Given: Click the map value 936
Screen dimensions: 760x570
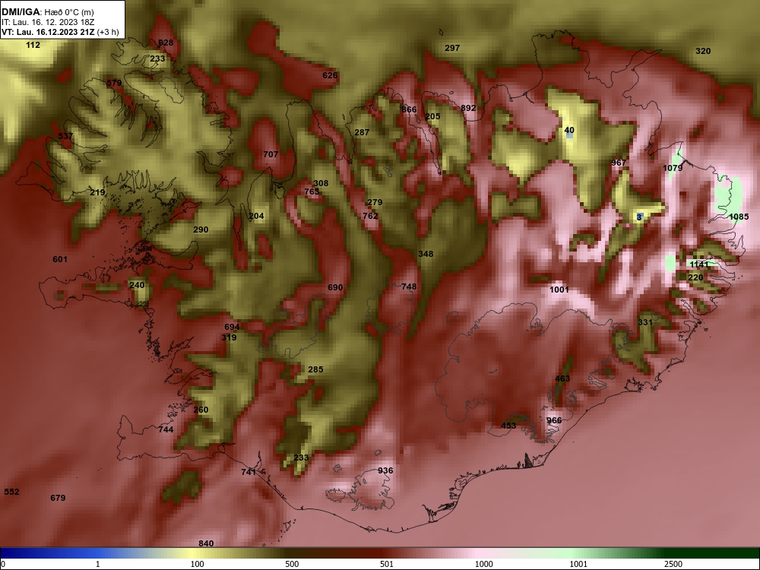Looking at the screenshot, I should click(385, 470).
